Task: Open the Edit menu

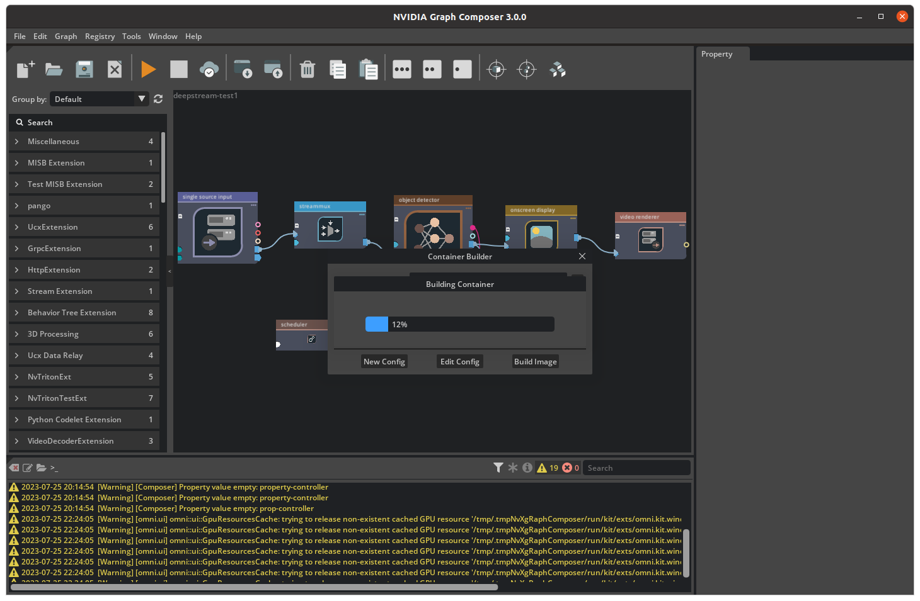Action: tap(40, 37)
